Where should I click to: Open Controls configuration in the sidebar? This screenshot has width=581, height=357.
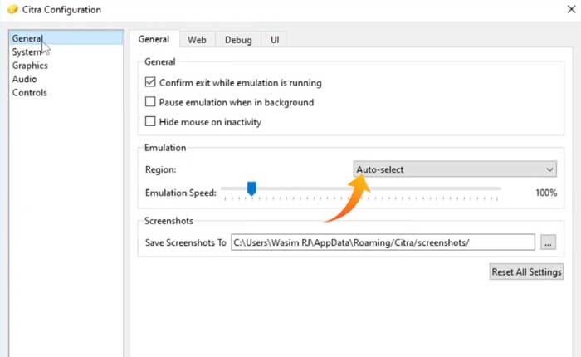pos(29,93)
